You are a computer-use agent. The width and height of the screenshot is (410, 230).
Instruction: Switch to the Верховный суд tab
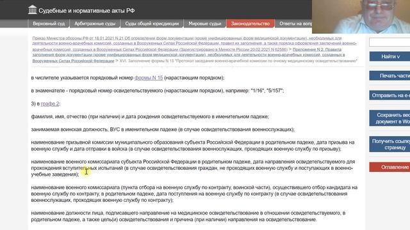point(49,24)
